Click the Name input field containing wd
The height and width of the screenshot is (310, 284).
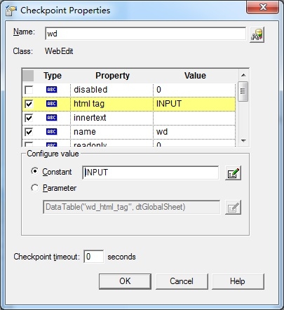point(145,34)
